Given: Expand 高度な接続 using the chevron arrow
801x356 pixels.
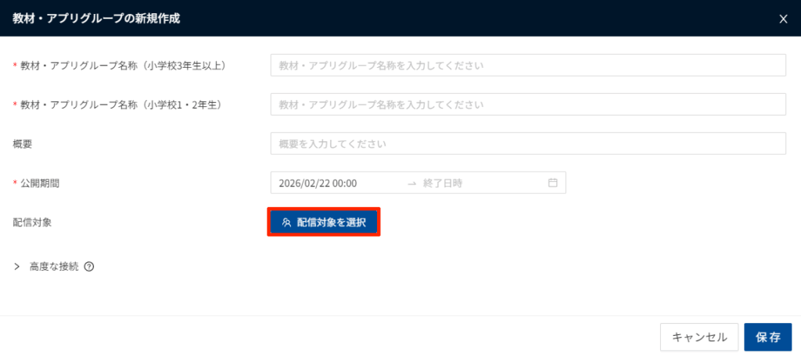Looking at the screenshot, I should pyautogui.click(x=17, y=266).
